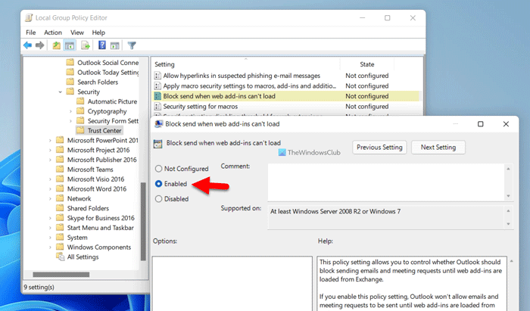Click the Export List toolbar icon
Viewport: 530px width, 311px height.
point(85,45)
